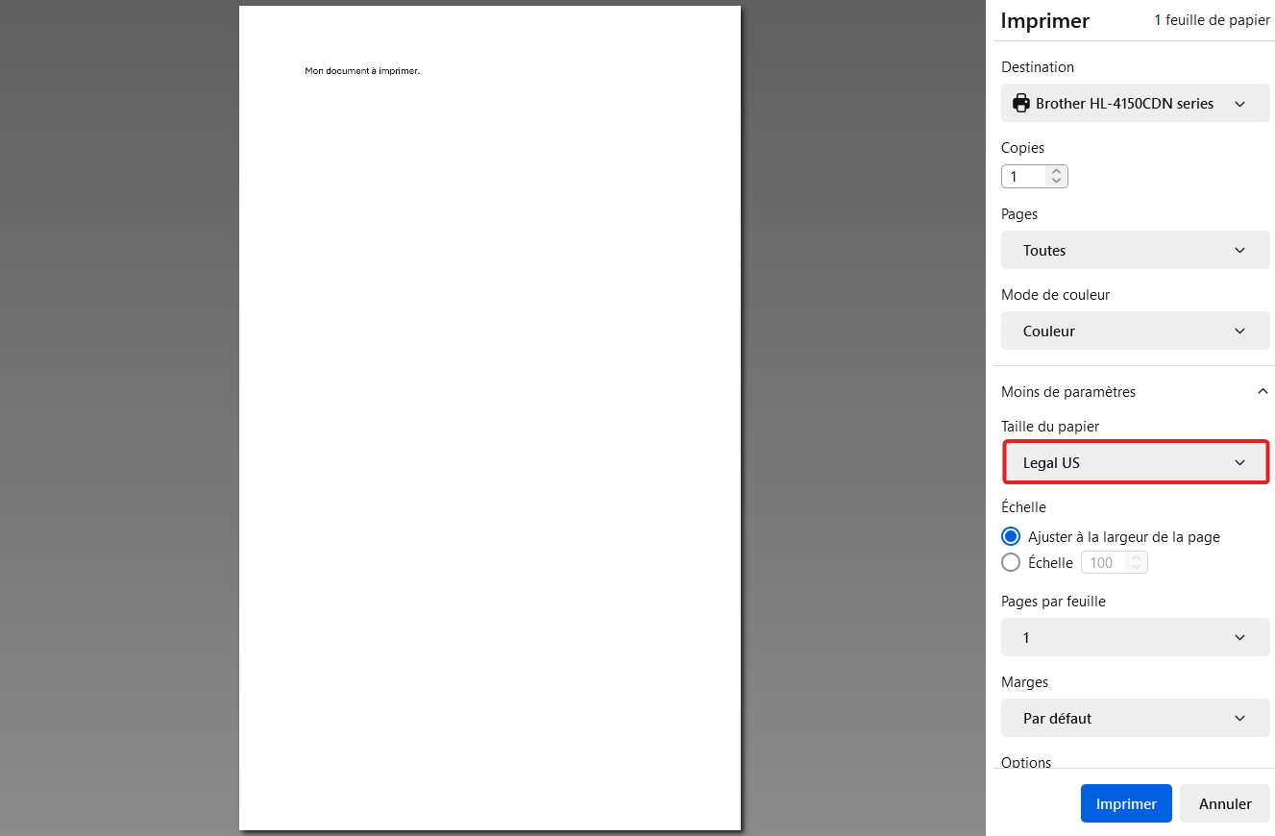
Task: Click the 'Imprimer' dialog heading
Action: [x=1045, y=21]
